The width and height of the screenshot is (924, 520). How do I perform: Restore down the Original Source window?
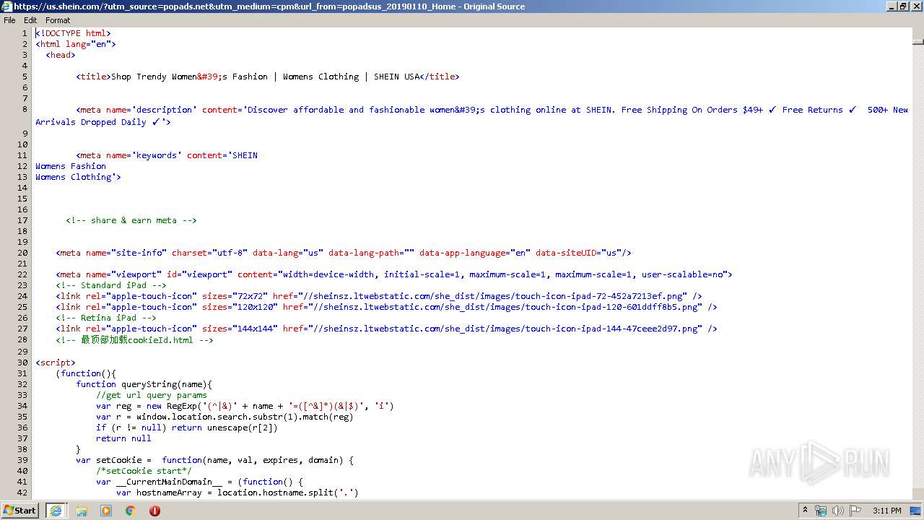(903, 6)
